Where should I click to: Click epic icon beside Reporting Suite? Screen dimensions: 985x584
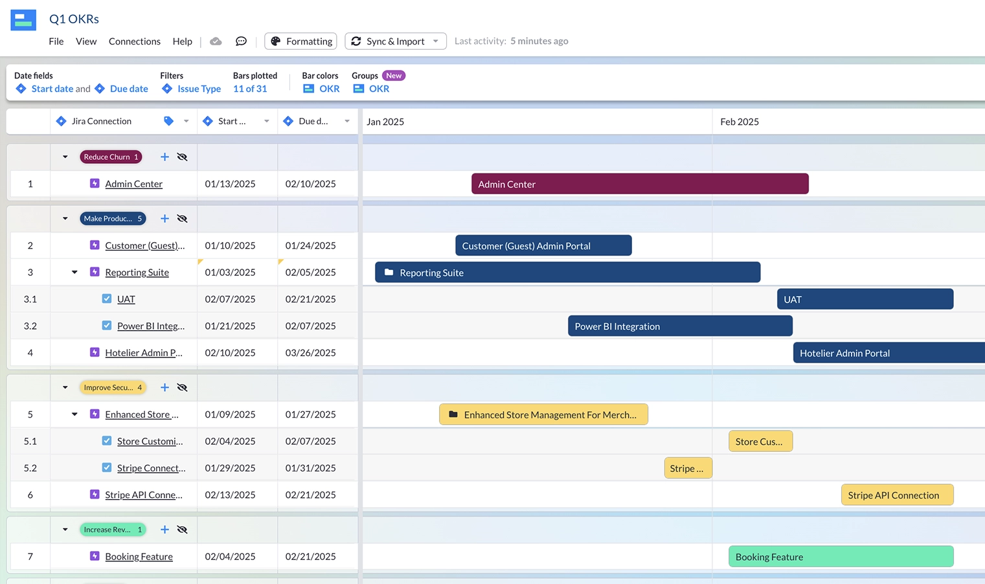tap(95, 272)
